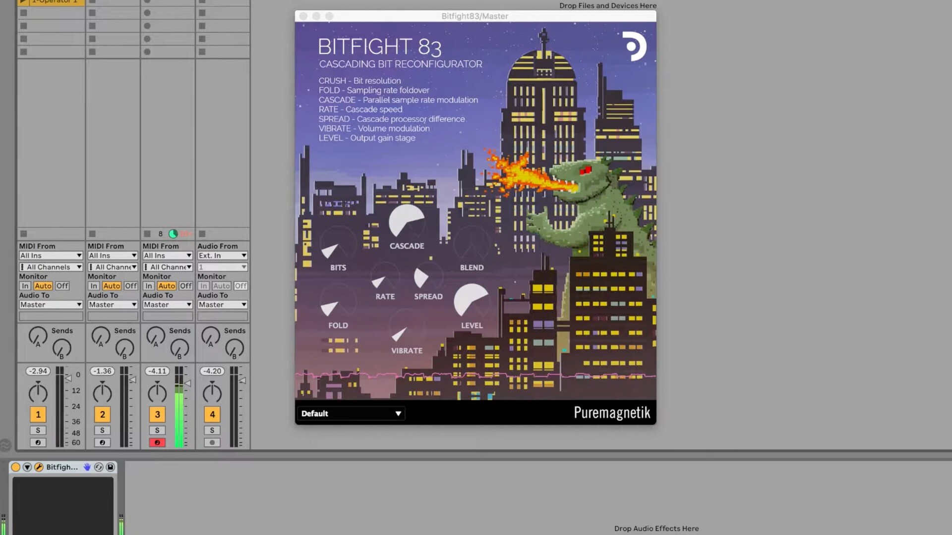Solo track 3 with the S button
Viewport: 952px width, 535px height.
click(x=157, y=430)
